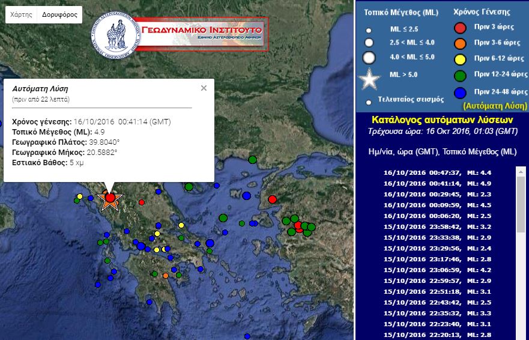529x340 pixels.
Task: Click the orange earthquake marker in the Peloponnese
Action: coord(166,276)
